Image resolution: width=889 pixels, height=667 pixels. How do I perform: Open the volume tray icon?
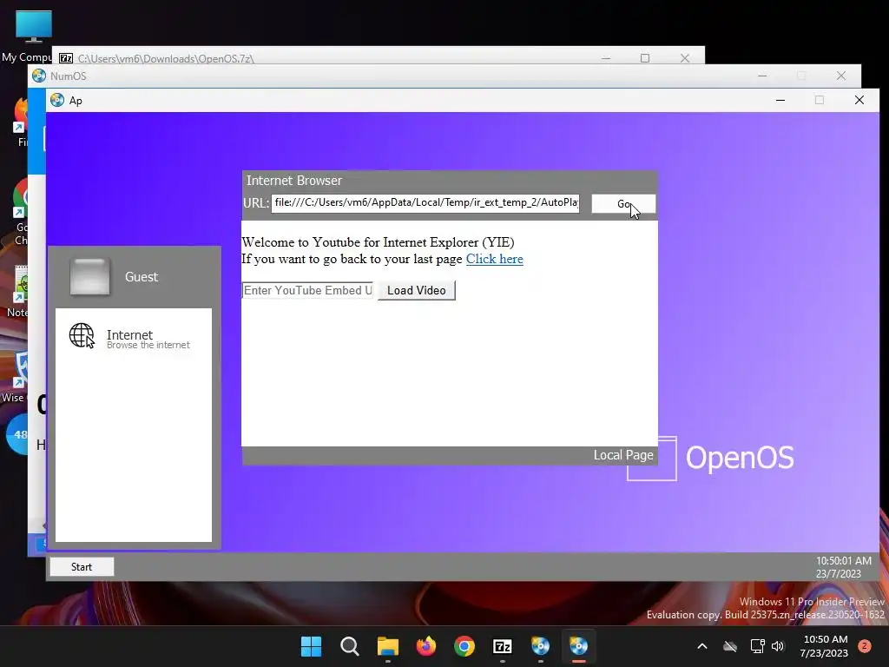coord(778,646)
